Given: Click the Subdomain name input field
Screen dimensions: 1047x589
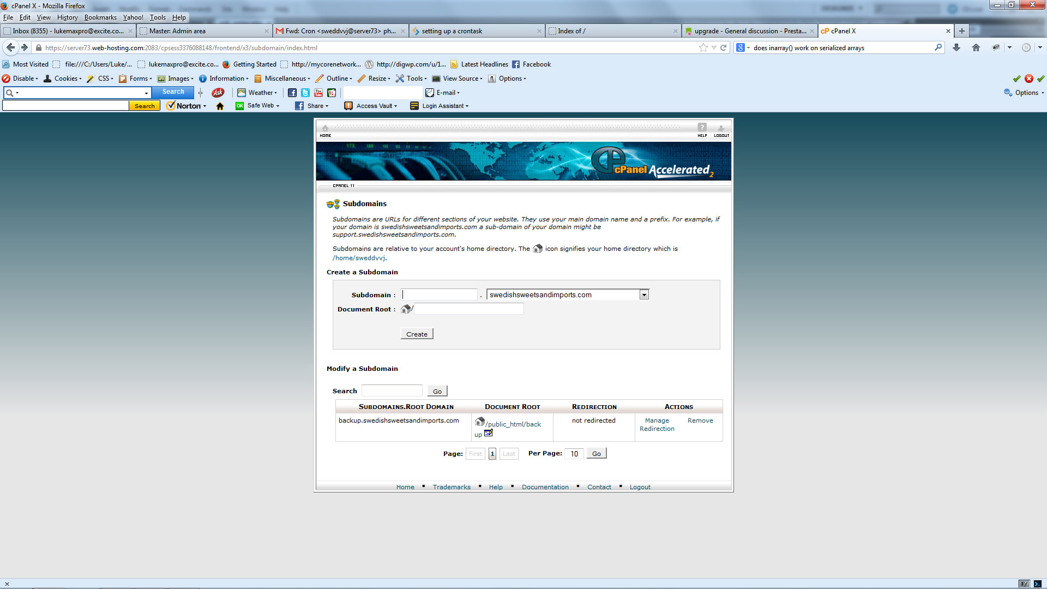Looking at the screenshot, I should point(440,295).
